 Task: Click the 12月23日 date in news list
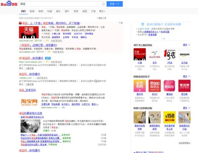102,144
